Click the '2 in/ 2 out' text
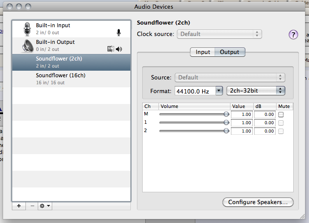Screen dimensions: 309x223 [47, 66]
